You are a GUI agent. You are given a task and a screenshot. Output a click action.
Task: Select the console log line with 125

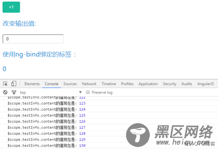pyautogui.click(x=109, y=115)
